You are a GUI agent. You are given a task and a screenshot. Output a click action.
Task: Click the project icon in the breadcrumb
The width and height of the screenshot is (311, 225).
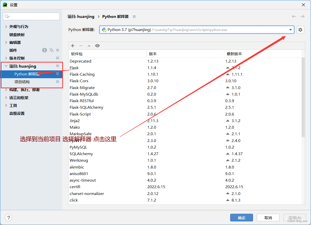tap(134, 17)
